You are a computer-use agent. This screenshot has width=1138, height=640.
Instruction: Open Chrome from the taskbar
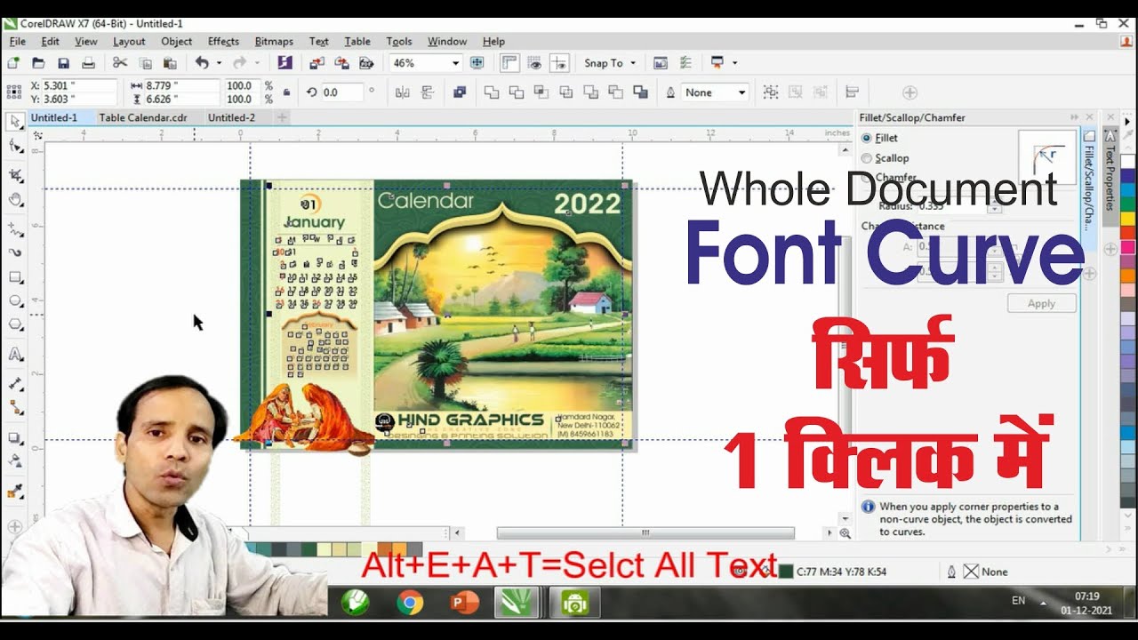point(410,604)
